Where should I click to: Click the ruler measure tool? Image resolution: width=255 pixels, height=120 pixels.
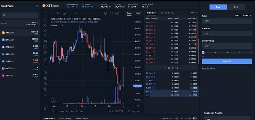tap(45, 60)
